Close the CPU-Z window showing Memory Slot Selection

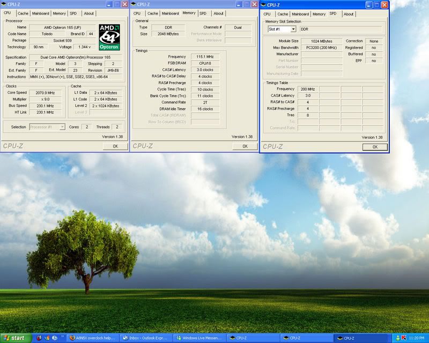384,5
